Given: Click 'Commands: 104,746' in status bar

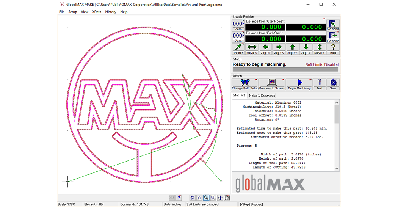Looking at the screenshot, I should [134, 204].
